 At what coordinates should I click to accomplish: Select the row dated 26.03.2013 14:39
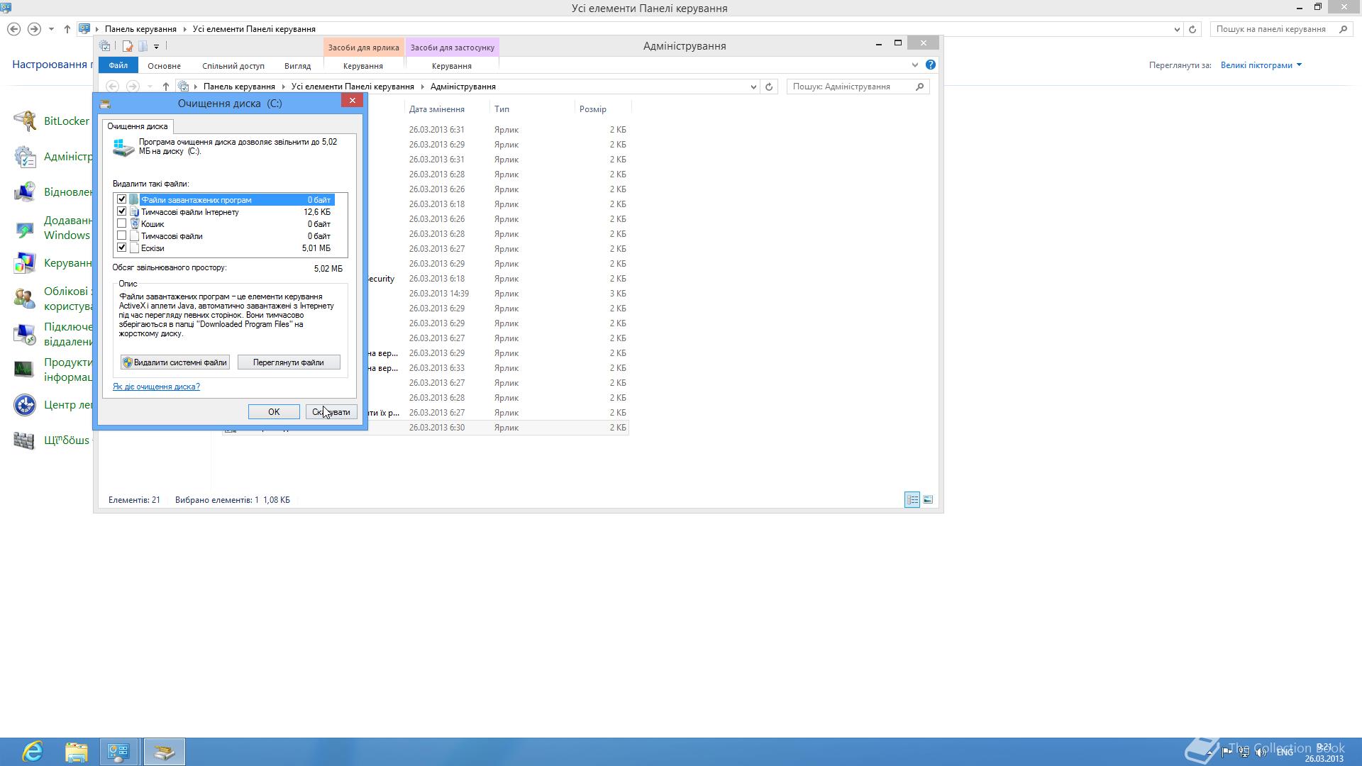click(x=426, y=294)
